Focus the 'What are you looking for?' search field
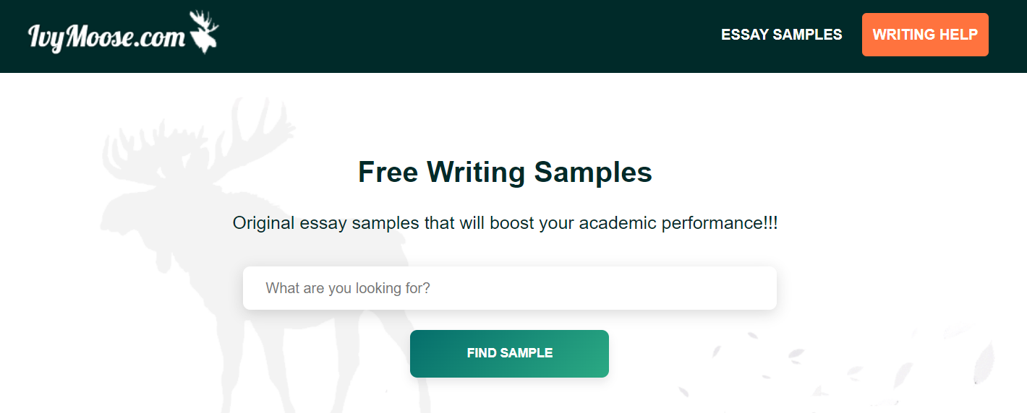The width and height of the screenshot is (1027, 413). tap(510, 288)
